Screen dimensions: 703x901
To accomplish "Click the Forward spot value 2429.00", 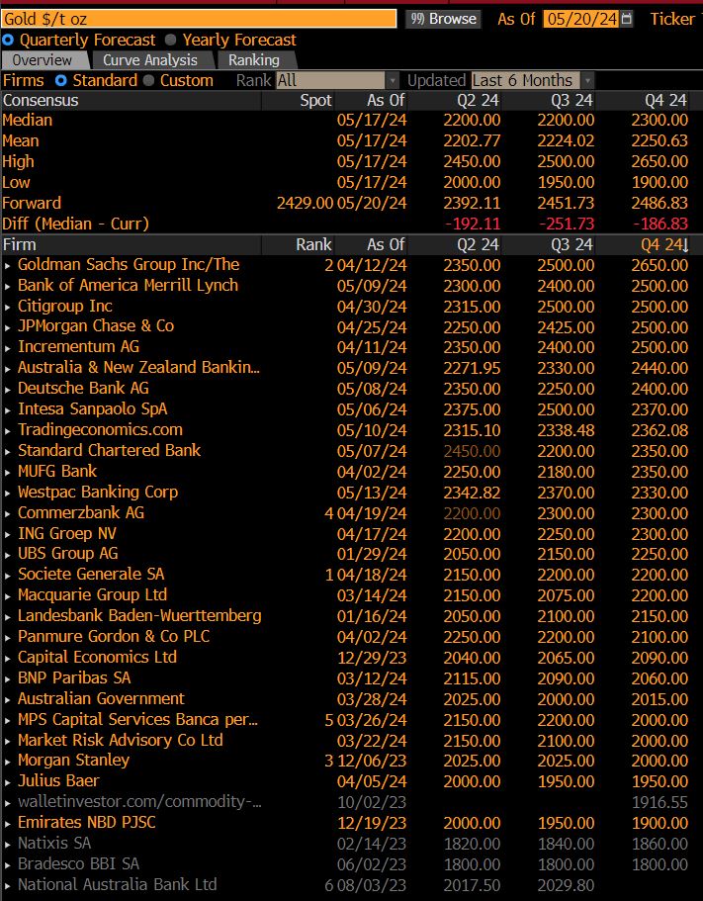I will pos(305,204).
